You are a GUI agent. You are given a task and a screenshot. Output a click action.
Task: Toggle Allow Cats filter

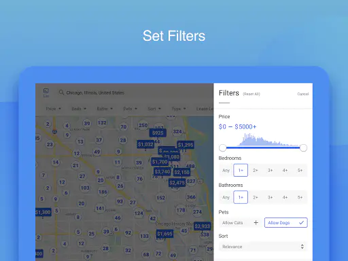coord(241,223)
